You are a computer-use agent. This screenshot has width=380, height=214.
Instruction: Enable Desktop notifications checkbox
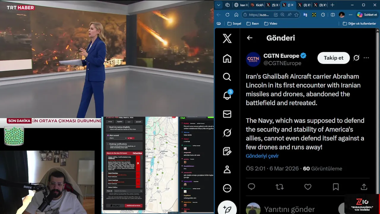108,144
